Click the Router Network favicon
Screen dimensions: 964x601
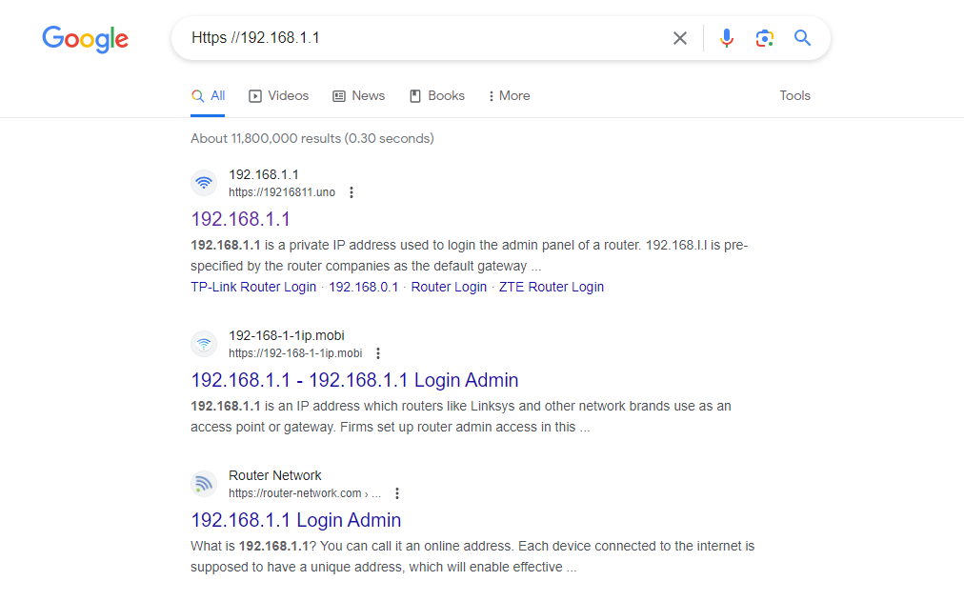(x=204, y=484)
